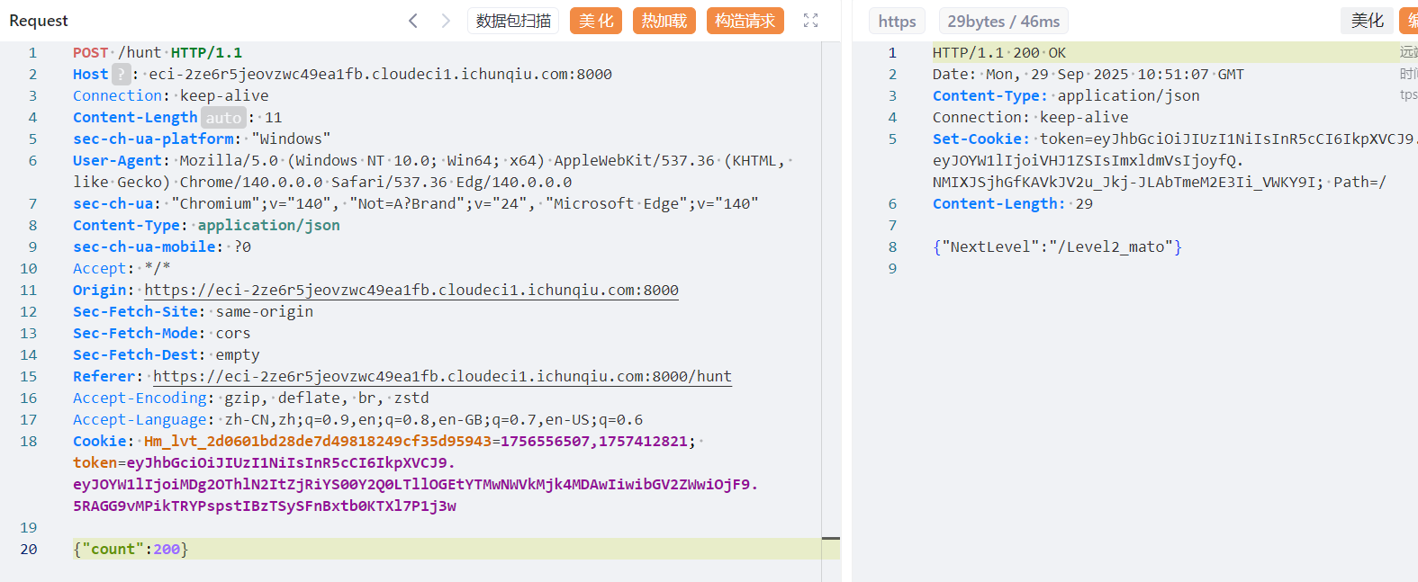1418x582 pixels.
Task: Click the partially visible orange button at far right
Action: (x=1410, y=21)
